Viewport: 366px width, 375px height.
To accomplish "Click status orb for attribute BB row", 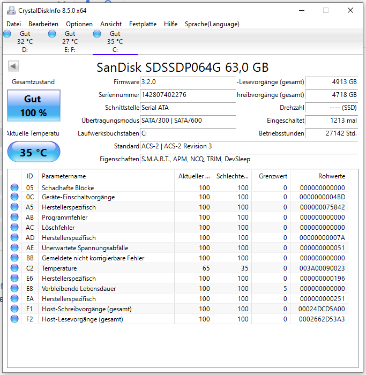I will [x=14, y=258].
